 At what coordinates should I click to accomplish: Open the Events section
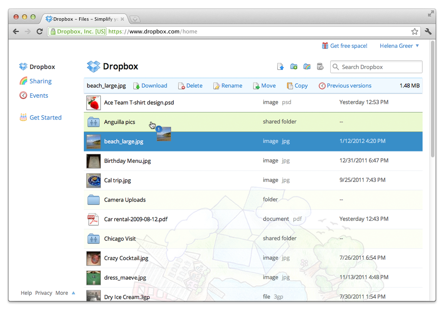(39, 96)
